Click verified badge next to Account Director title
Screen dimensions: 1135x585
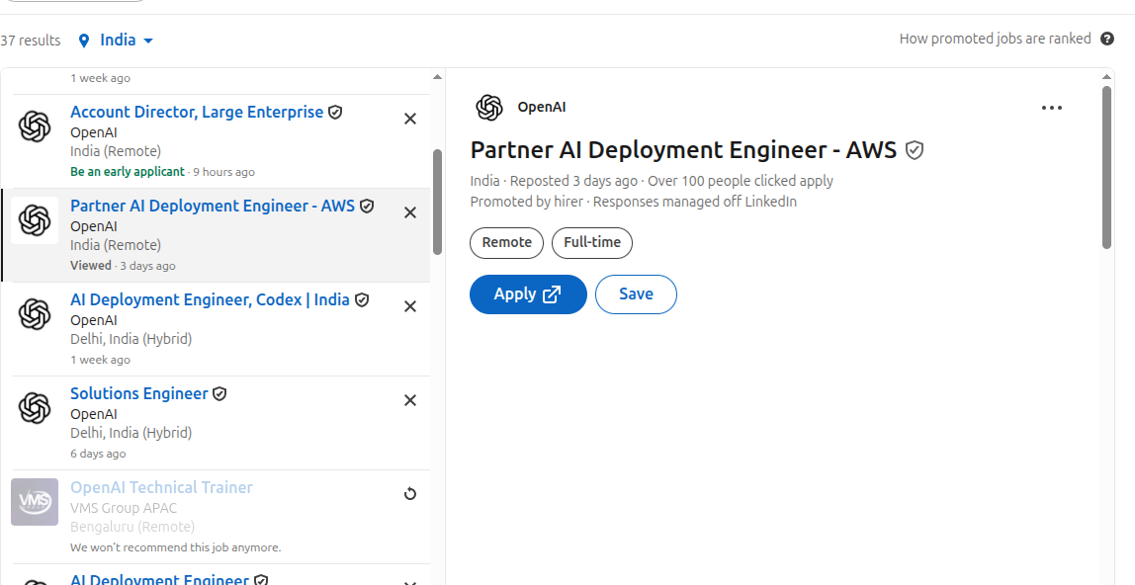point(335,113)
